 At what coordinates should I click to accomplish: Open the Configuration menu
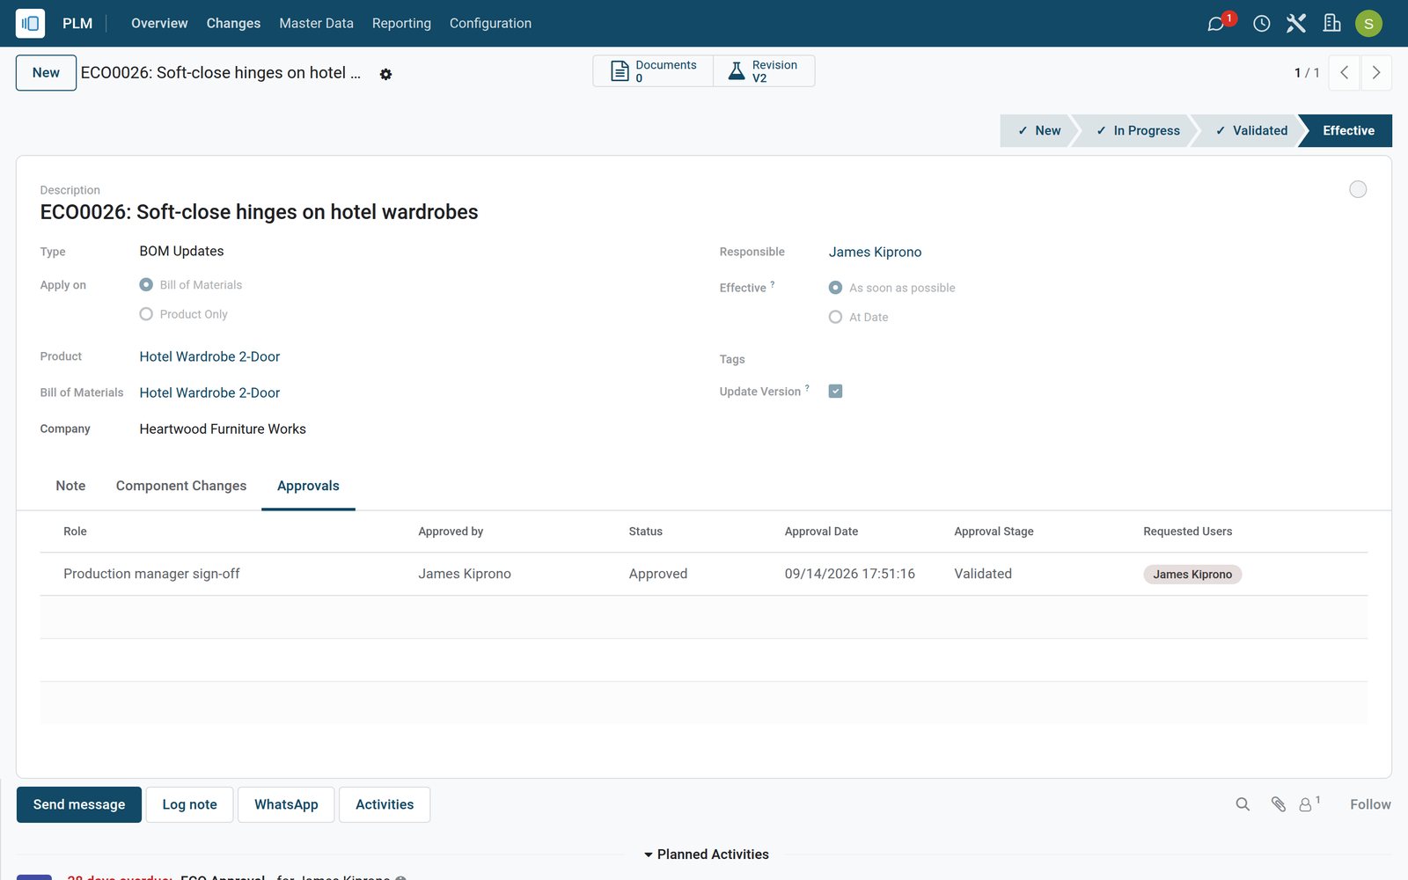[490, 23]
